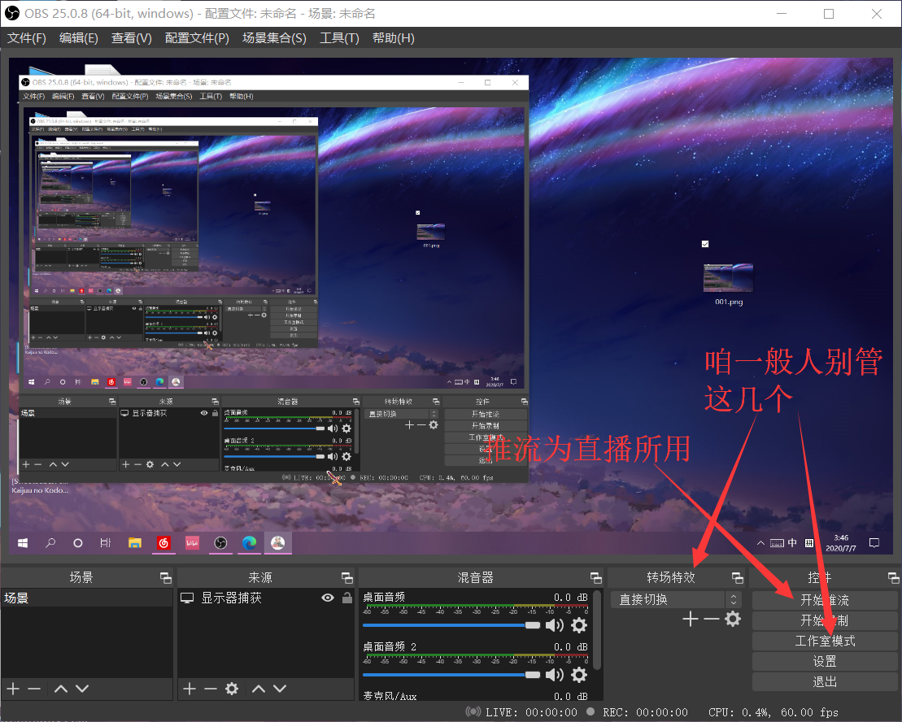Click the LIVE: 00:00:00 status text
Screen dimensions: 902x722
click(531, 712)
